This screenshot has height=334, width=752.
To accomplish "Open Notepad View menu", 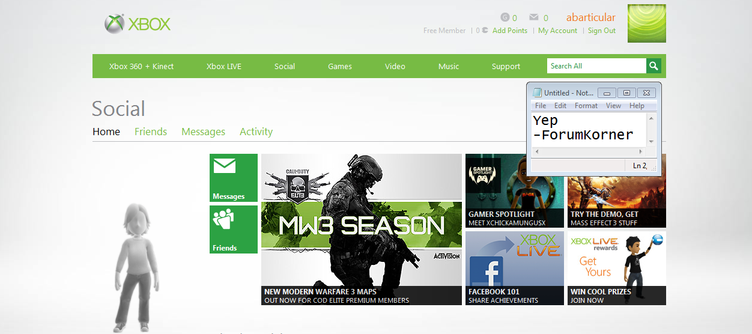I will point(613,106).
